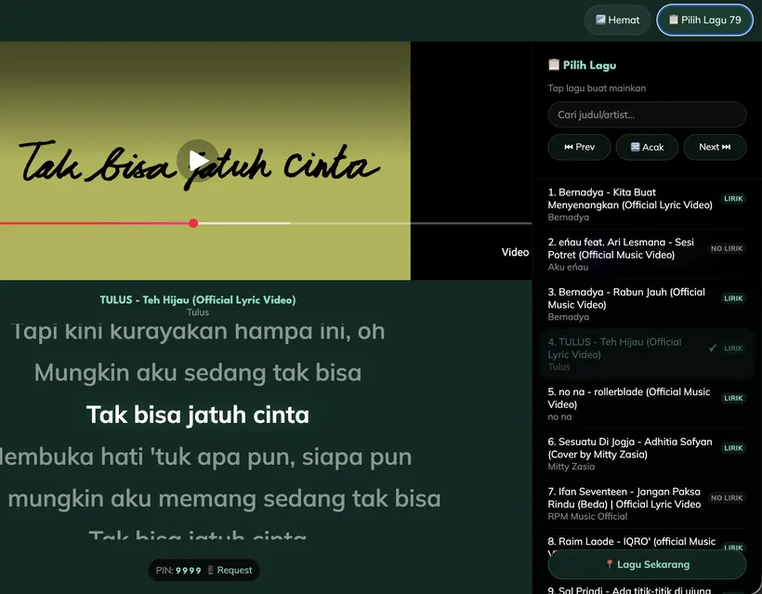This screenshot has width=762, height=594.
Task: Click the song title TULUS - Teh Hijau heading
Action: point(198,300)
